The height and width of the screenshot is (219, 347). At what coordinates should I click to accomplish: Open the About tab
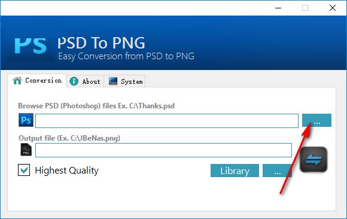click(x=85, y=81)
